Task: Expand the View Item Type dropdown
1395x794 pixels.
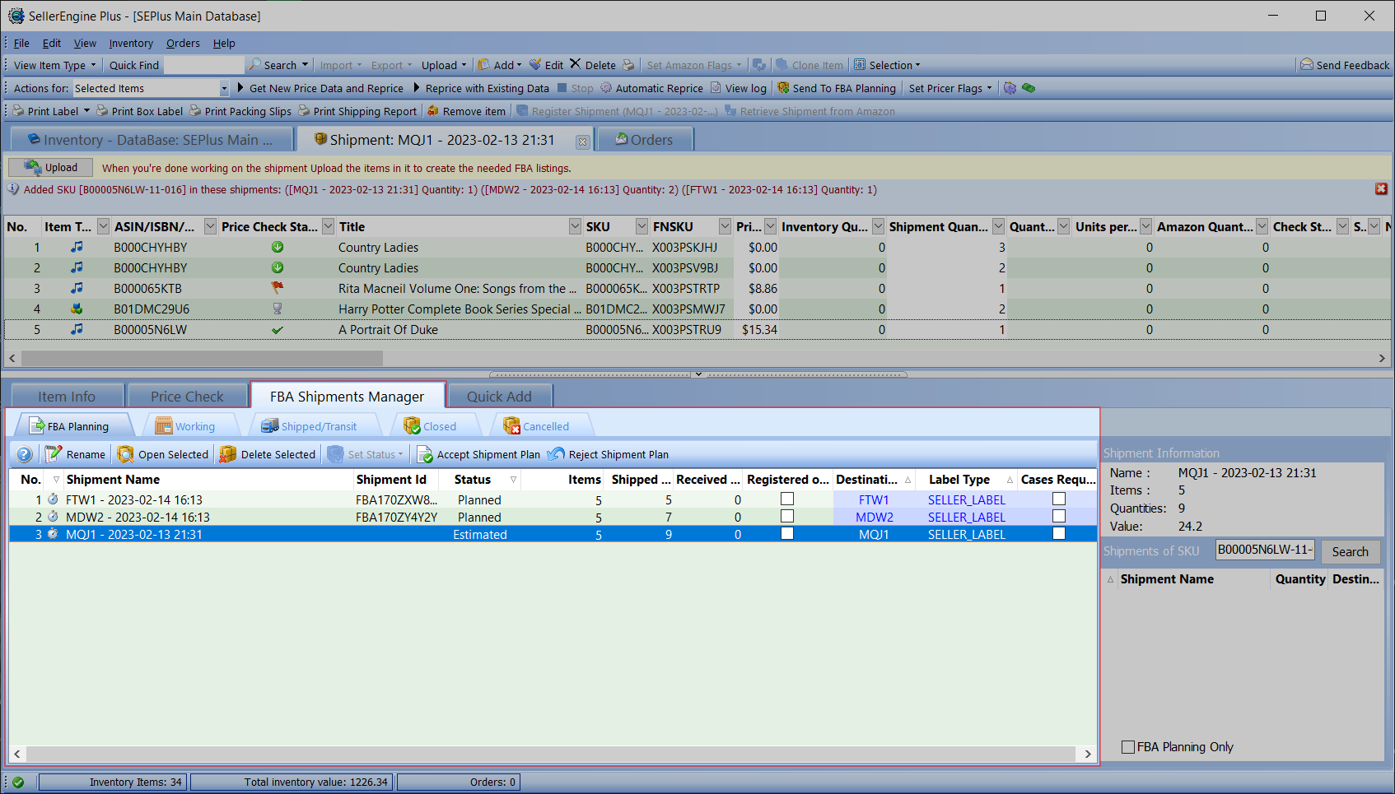Action: click(54, 65)
